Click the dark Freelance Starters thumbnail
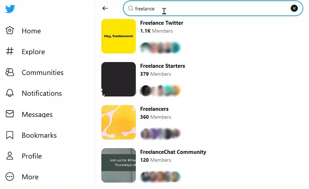309x189 pixels. pos(119,79)
